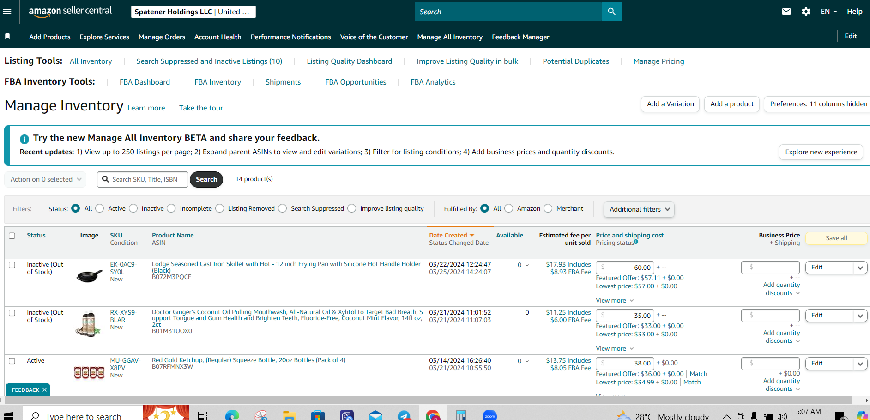Open Manage Orders in the navigation bar
This screenshot has width=870, height=420.
[x=162, y=37]
